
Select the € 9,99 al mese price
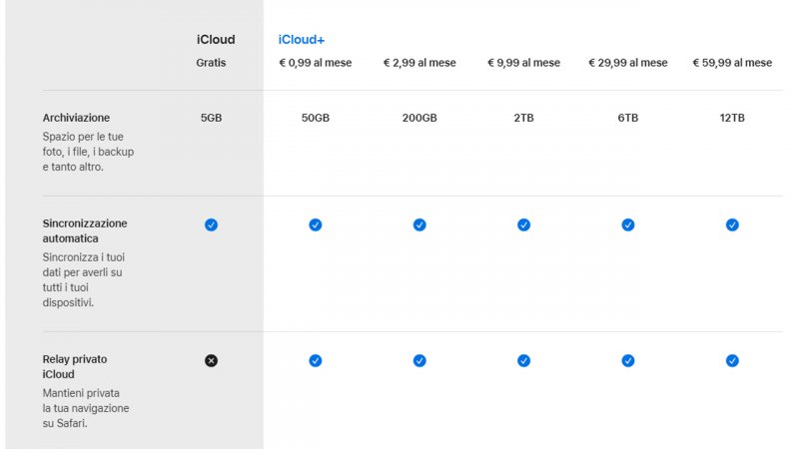523,63
